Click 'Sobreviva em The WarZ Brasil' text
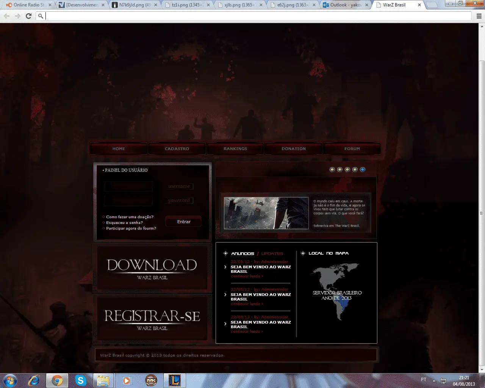The height and width of the screenshot is (388, 485). pos(336,226)
